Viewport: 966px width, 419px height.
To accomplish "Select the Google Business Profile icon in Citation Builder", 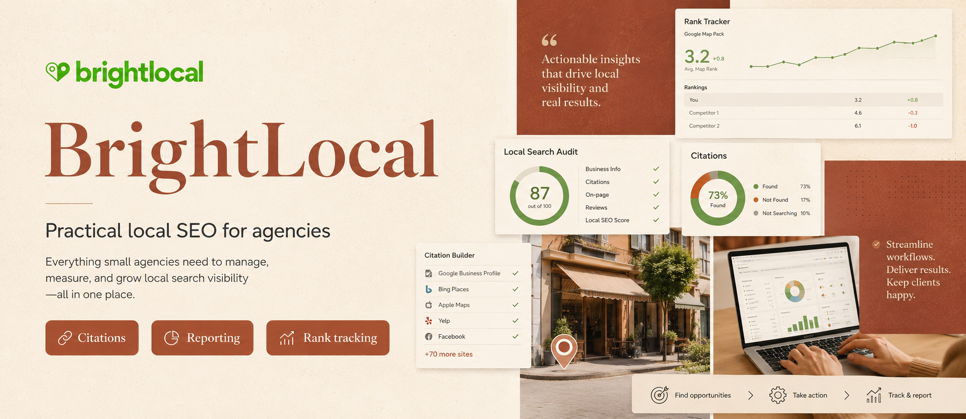I will [428, 273].
